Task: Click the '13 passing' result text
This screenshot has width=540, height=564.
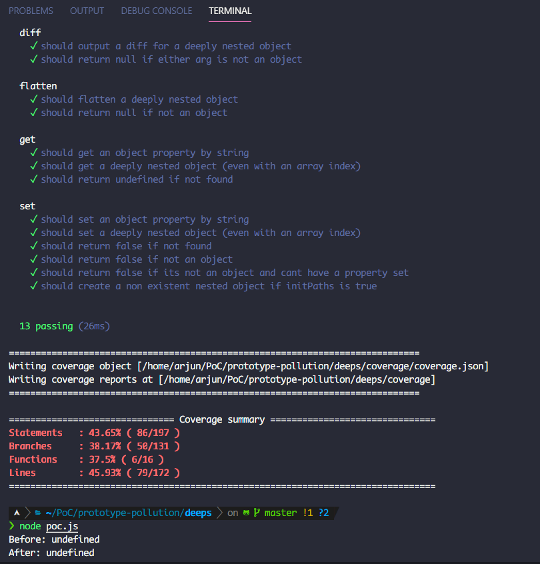Action: point(46,326)
